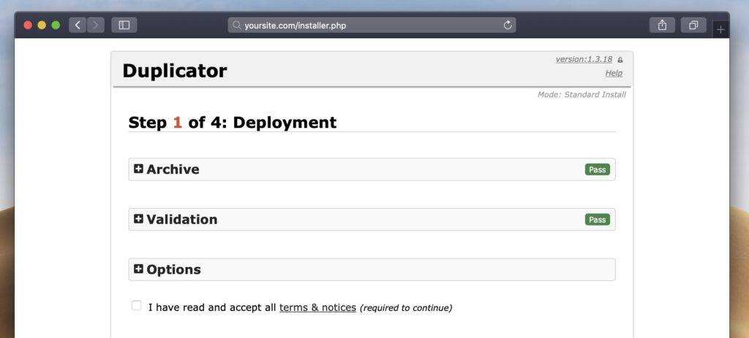Open the terms & notices link

[317, 307]
